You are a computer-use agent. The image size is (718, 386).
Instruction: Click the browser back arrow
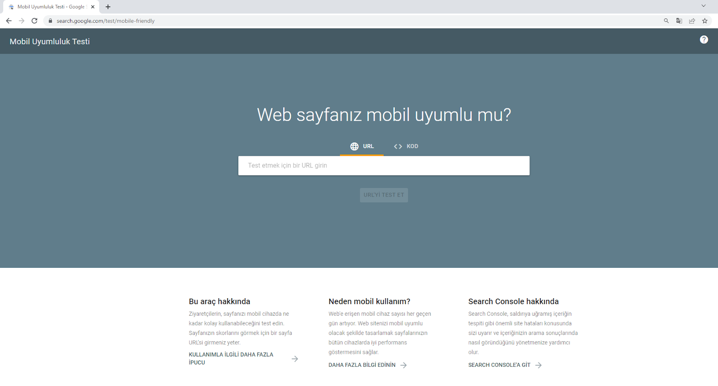[9, 21]
